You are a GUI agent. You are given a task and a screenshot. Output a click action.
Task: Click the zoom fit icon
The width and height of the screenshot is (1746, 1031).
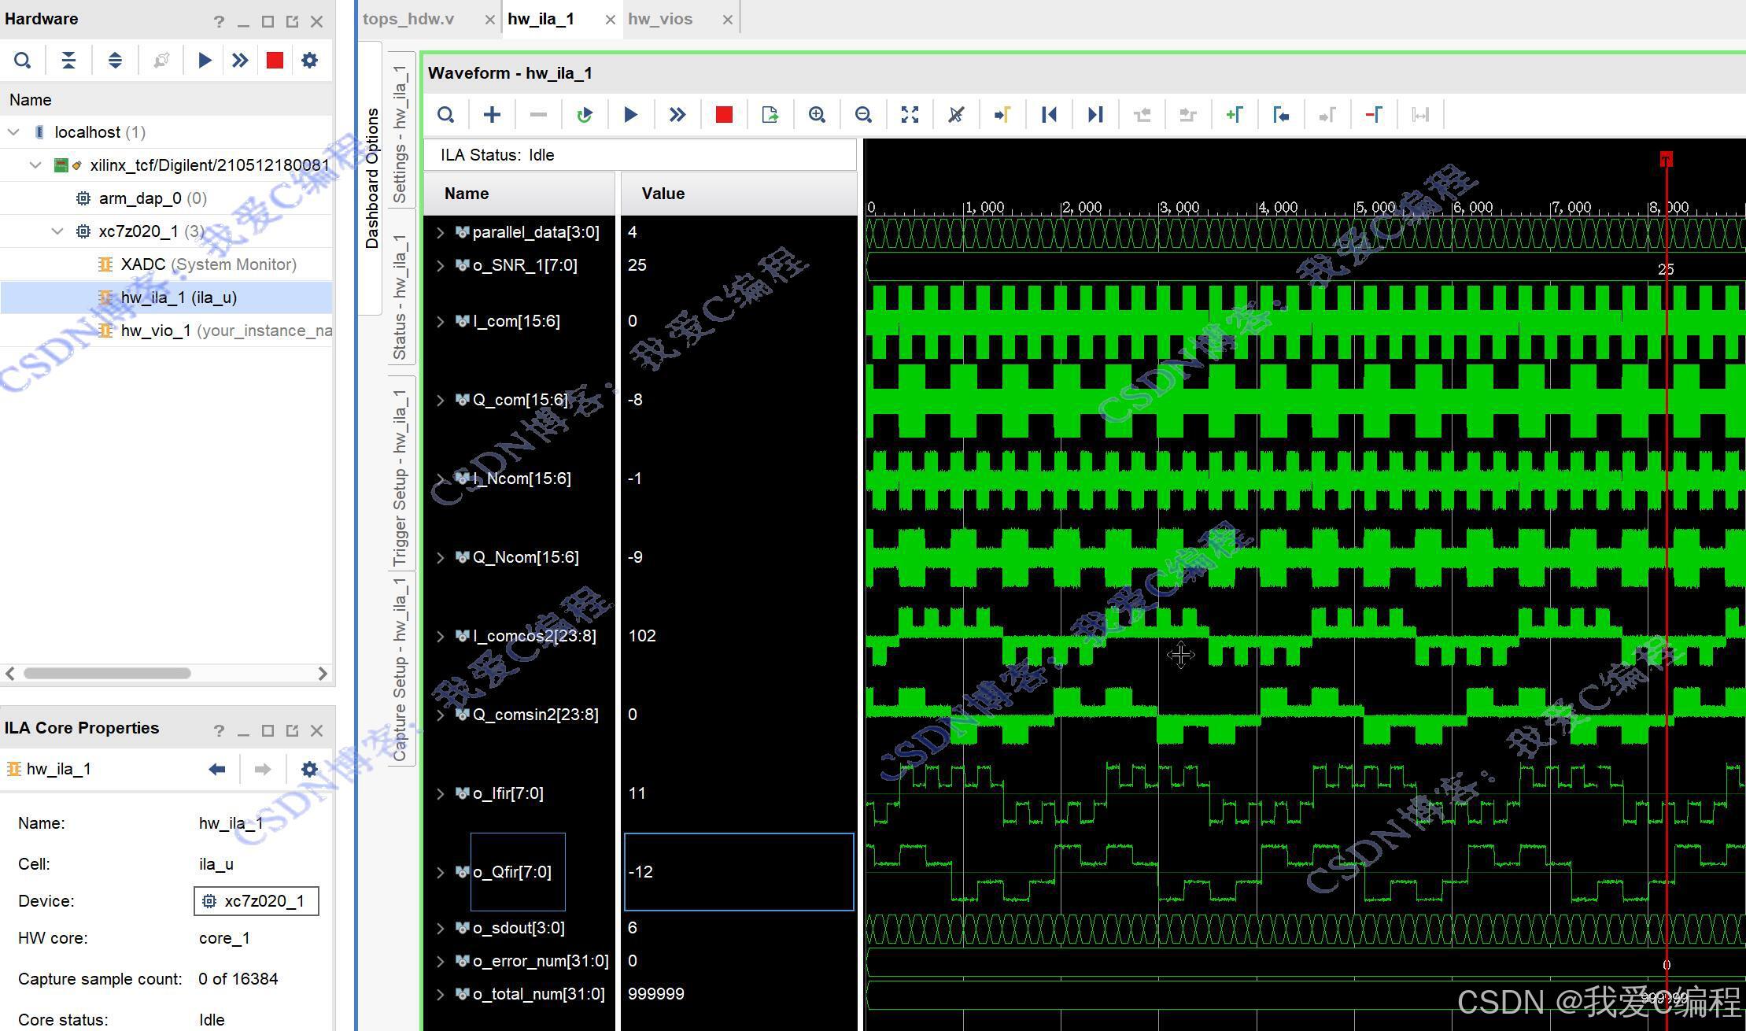tap(910, 115)
